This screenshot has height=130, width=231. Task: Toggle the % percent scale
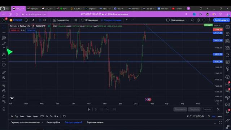209,116
